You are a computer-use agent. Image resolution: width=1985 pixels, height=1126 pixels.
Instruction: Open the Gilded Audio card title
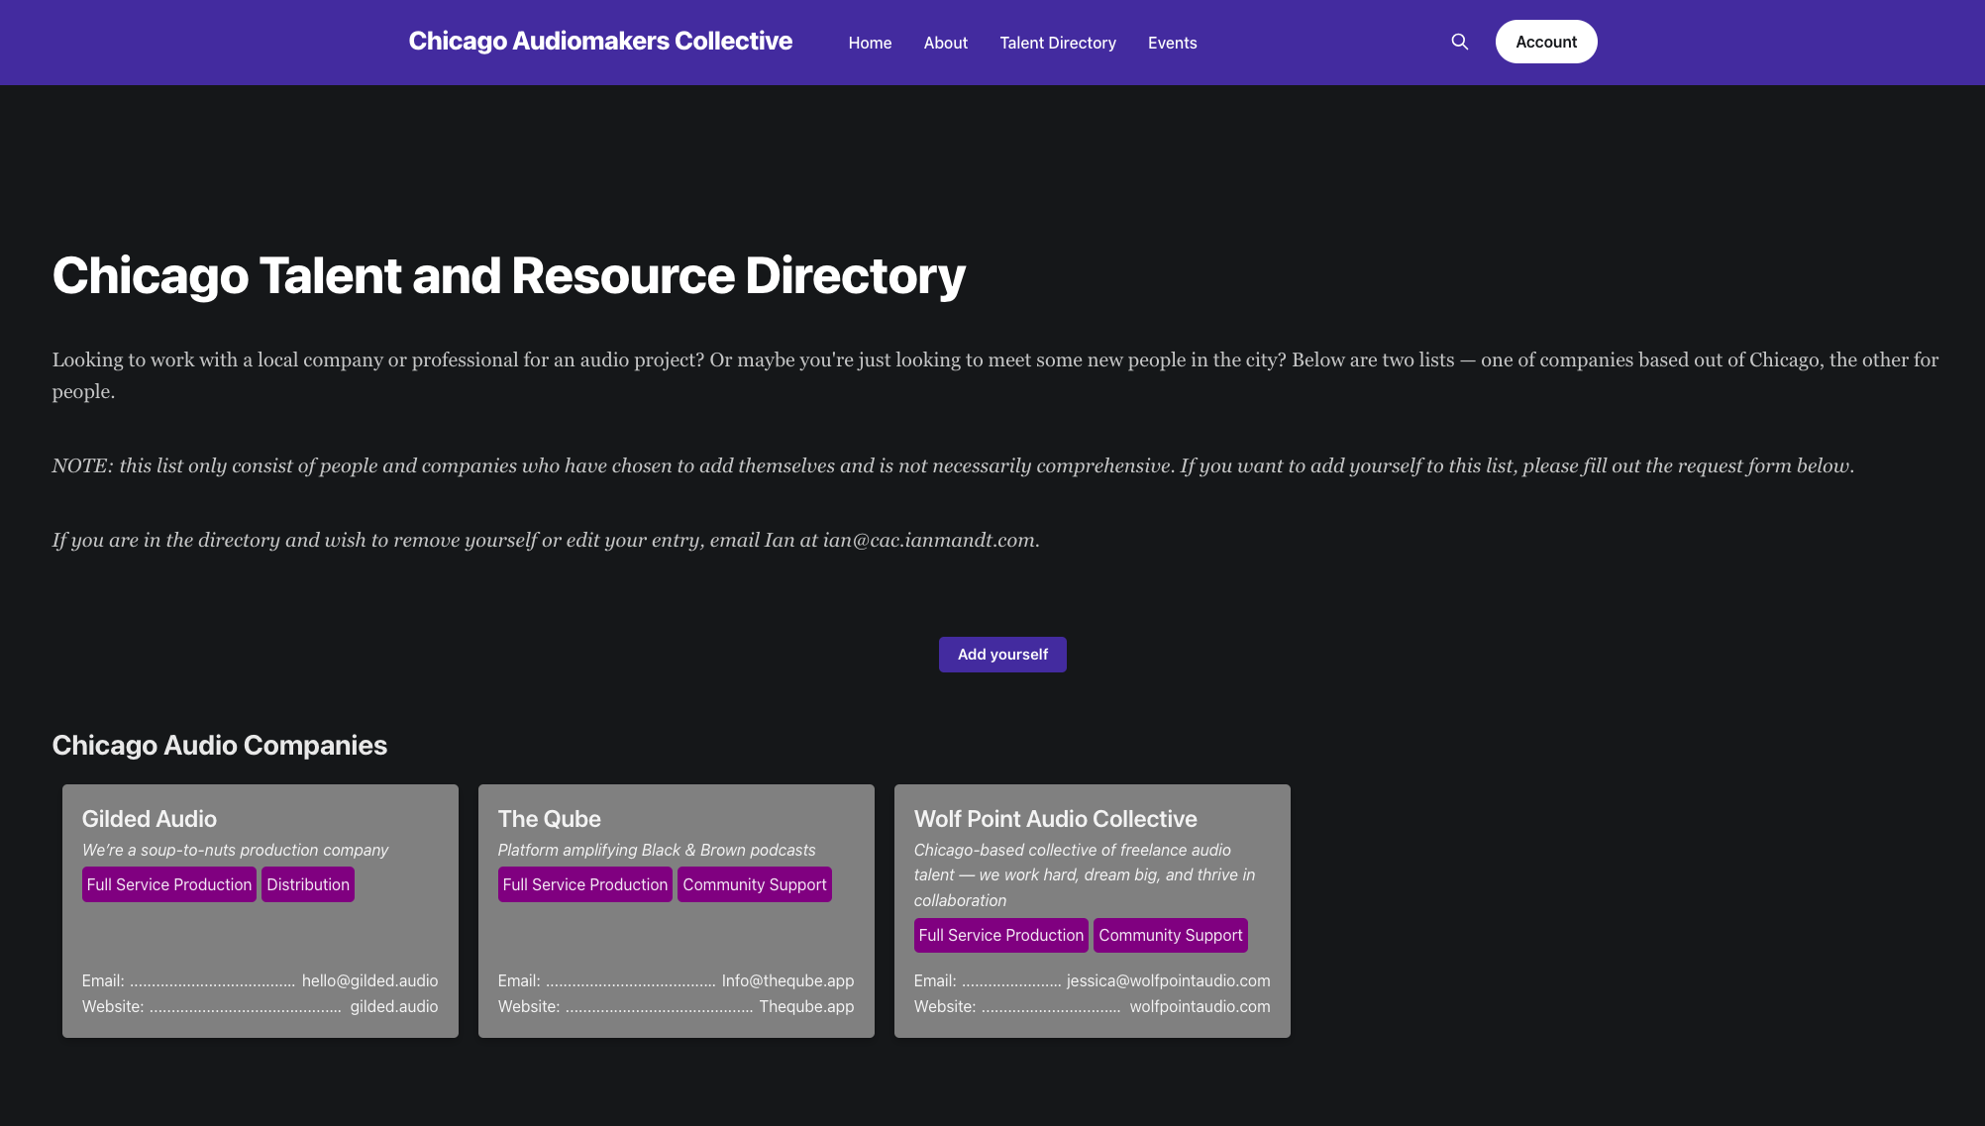click(x=150, y=819)
